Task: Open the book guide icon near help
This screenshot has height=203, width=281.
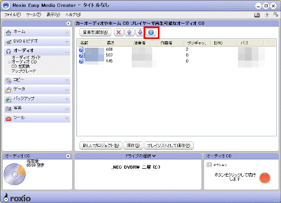Action: [257, 15]
